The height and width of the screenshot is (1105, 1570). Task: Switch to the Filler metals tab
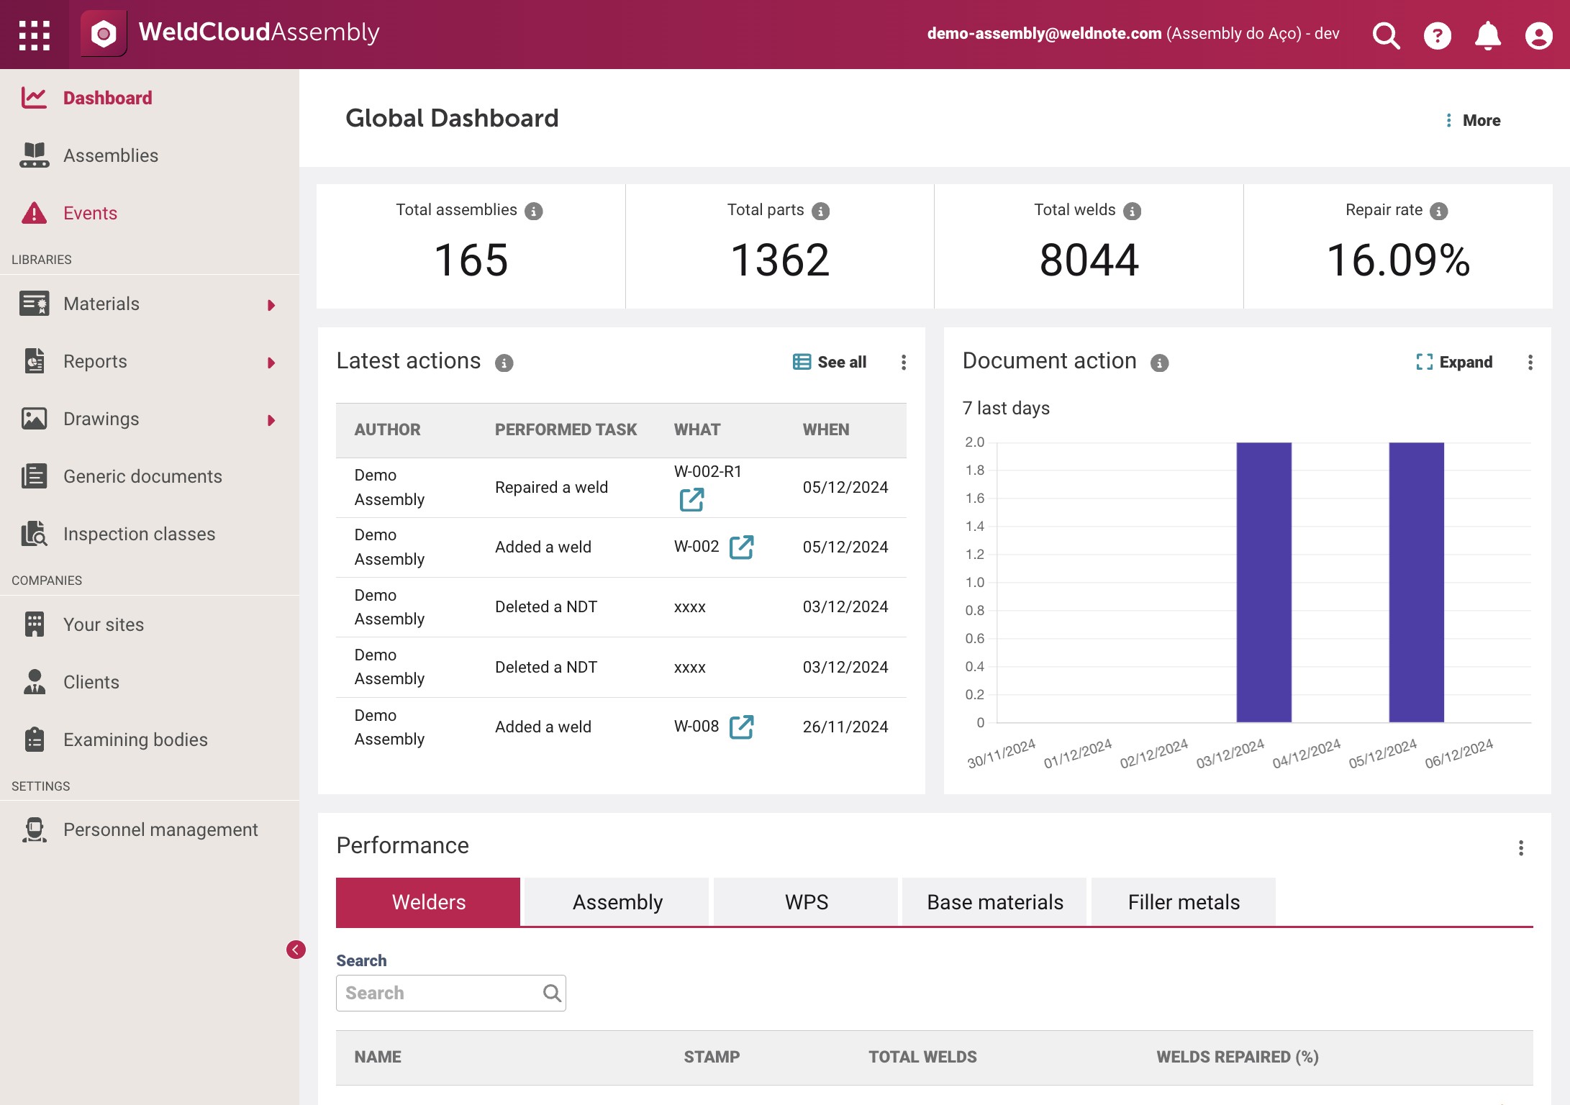1184,902
